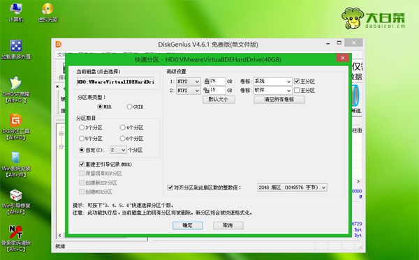Launch GHOST clone tool (Alt+G) icon

click(16, 90)
